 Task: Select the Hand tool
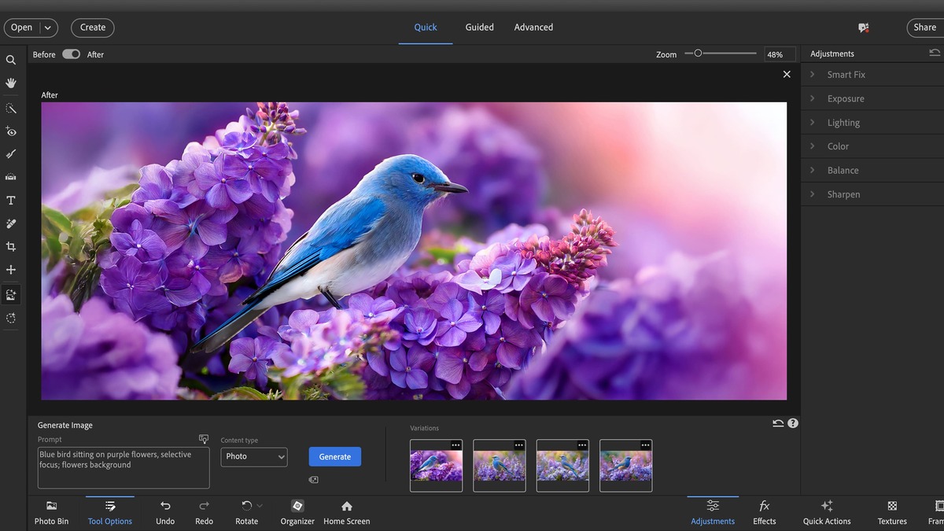11,83
